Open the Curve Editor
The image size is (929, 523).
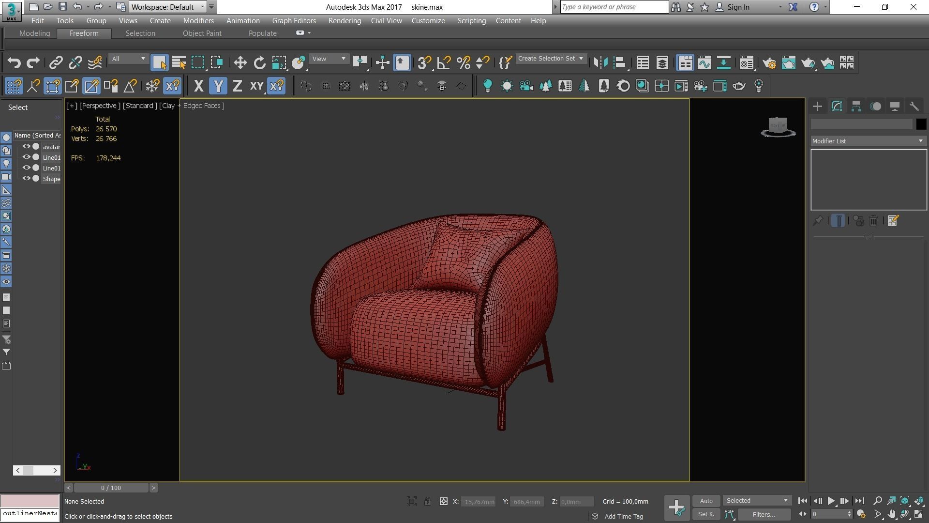pos(704,63)
